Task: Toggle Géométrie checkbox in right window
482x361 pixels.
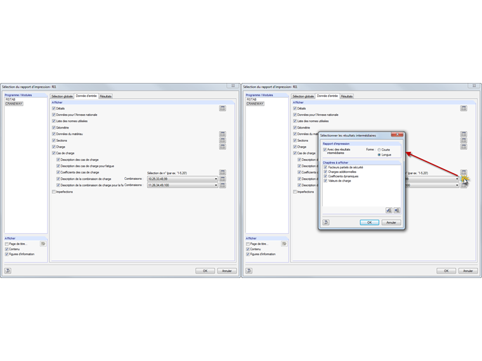Action: (295, 128)
